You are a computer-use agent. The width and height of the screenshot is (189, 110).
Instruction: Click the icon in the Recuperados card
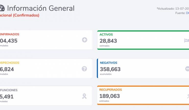click(188, 96)
